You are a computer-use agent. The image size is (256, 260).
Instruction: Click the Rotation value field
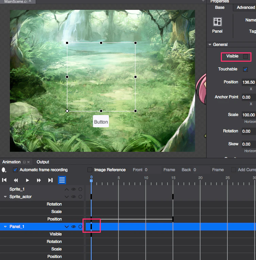click(x=249, y=131)
